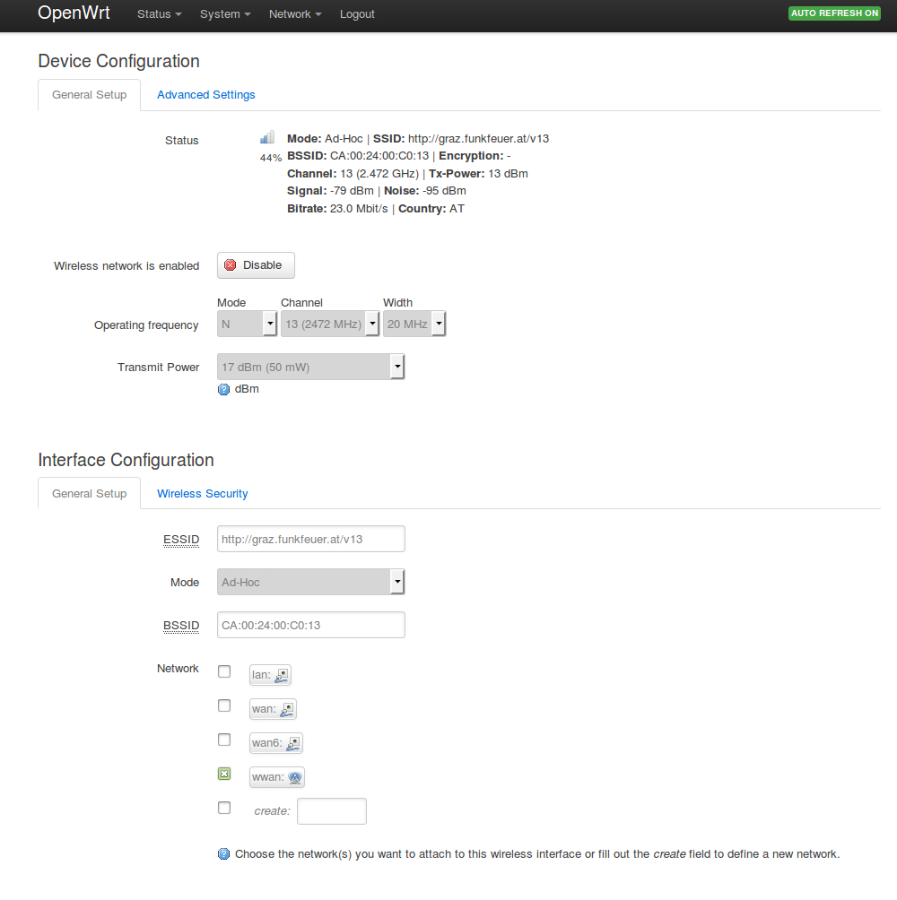Click the signal strength icon in Status
The width and height of the screenshot is (897, 900).
point(267,137)
